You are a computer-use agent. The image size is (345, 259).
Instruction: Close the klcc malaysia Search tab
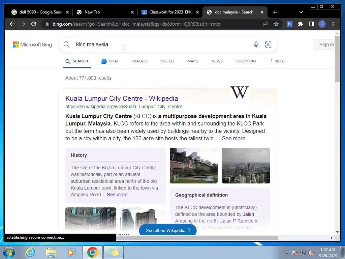point(262,12)
